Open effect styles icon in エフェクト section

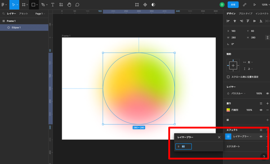click(x=261, y=130)
